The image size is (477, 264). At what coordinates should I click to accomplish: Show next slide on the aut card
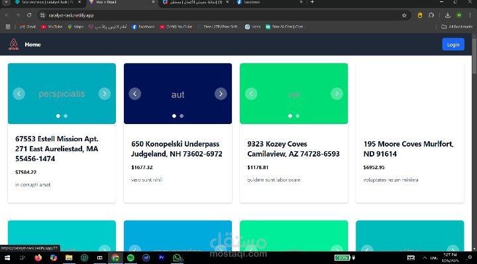(x=221, y=94)
